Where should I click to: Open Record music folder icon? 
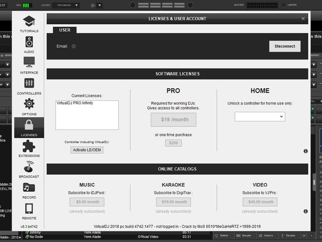tap(29, 187)
